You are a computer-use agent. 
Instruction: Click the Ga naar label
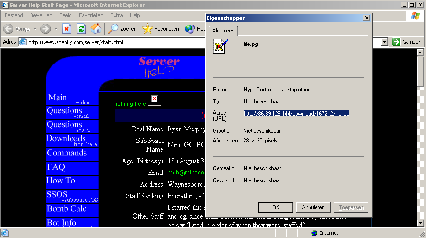(x=411, y=42)
